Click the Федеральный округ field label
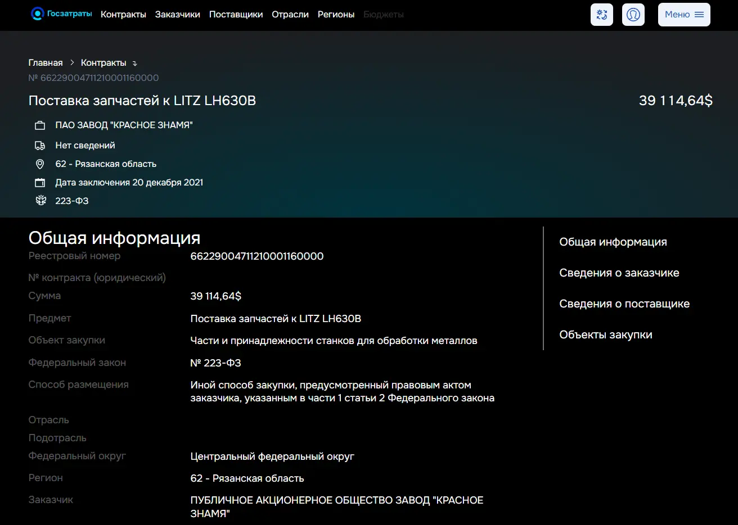738x525 pixels. tap(78, 456)
